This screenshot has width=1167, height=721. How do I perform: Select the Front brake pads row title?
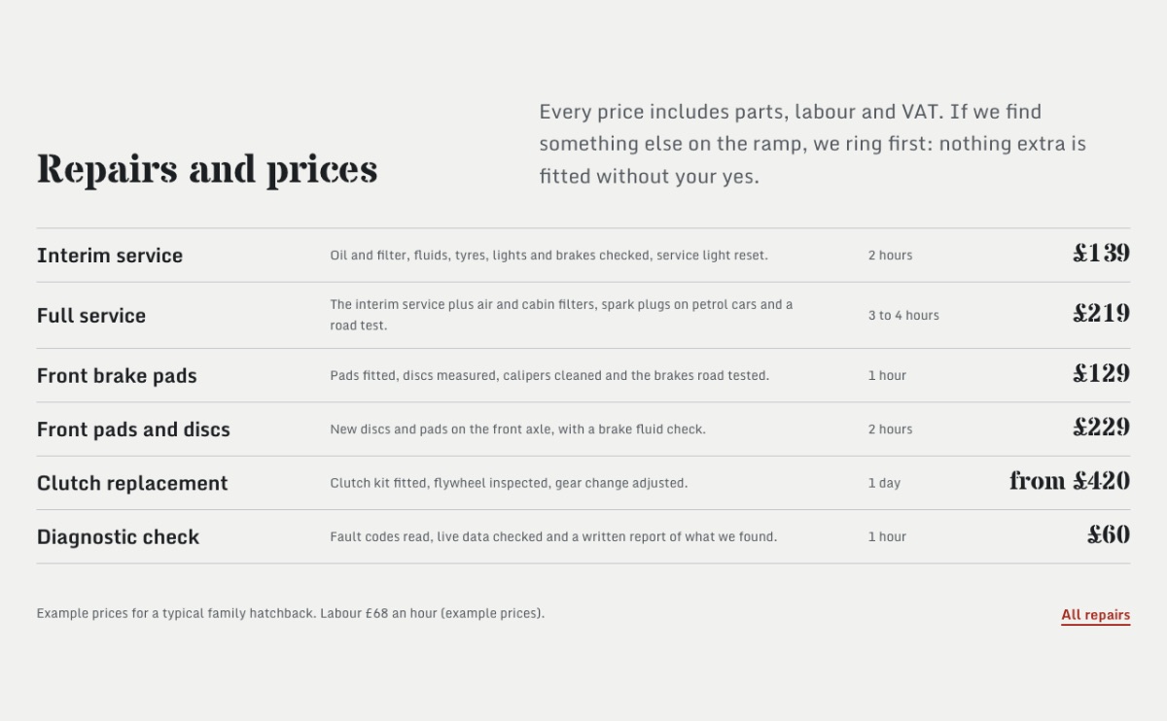point(117,376)
